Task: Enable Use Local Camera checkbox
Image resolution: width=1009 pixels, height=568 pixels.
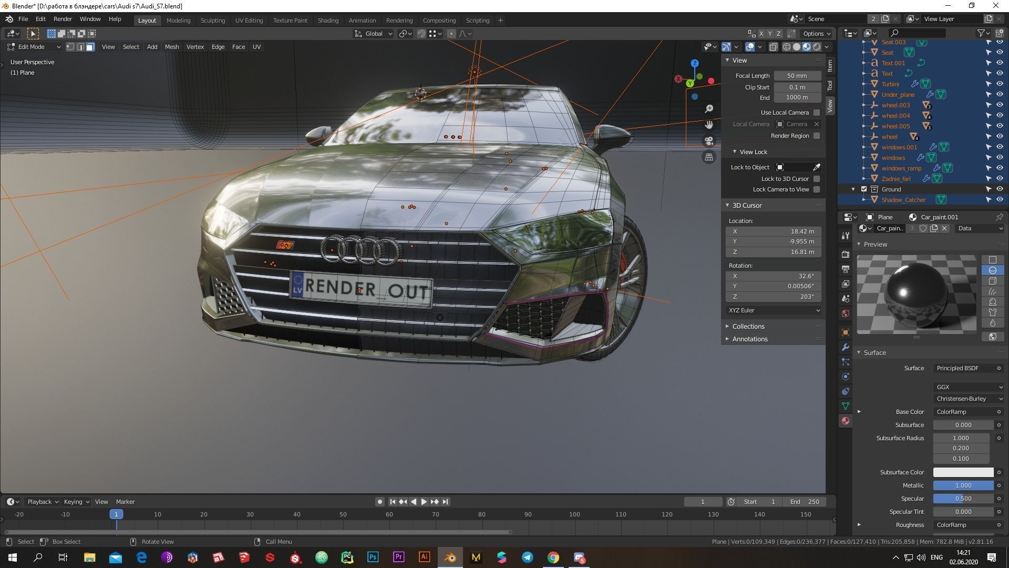Action: pos(816,113)
